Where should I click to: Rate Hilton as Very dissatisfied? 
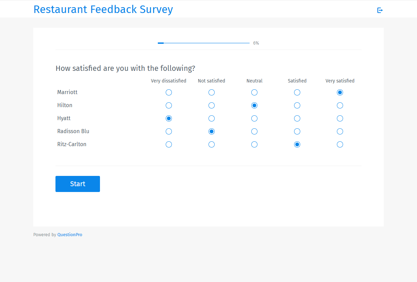[x=168, y=105]
